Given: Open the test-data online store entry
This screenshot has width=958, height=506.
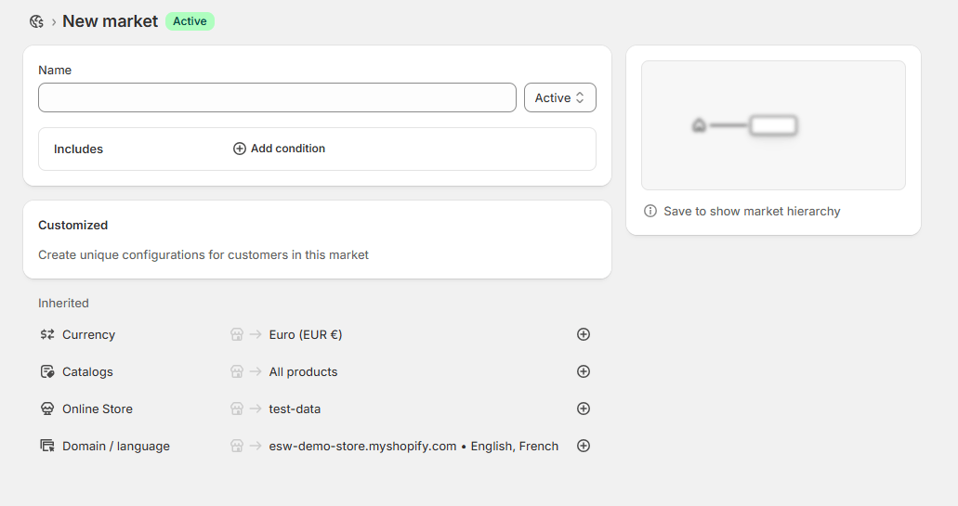Looking at the screenshot, I should point(295,409).
